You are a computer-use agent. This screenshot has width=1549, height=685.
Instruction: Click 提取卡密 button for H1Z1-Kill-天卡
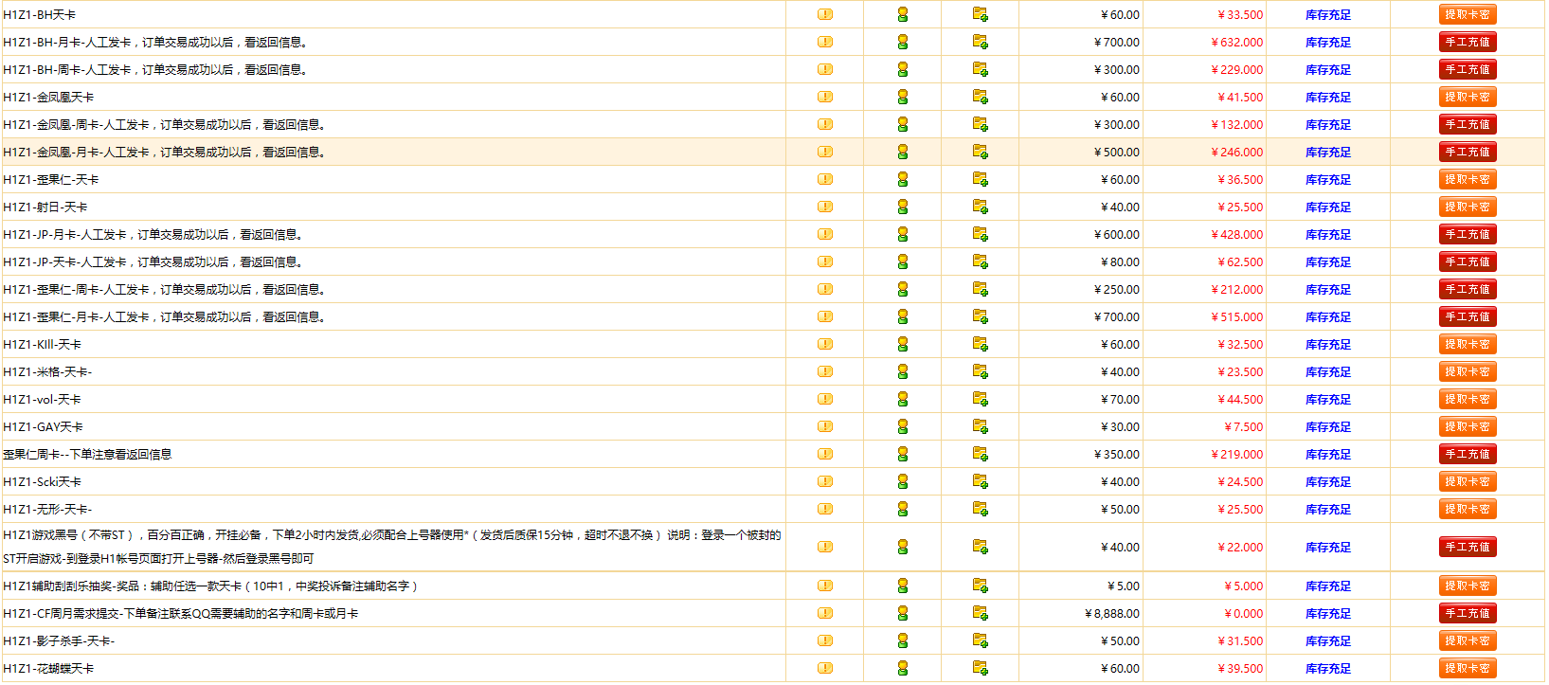[1468, 344]
